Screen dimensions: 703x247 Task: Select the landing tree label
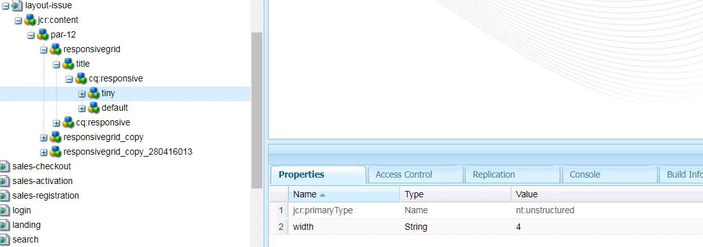[x=27, y=225]
